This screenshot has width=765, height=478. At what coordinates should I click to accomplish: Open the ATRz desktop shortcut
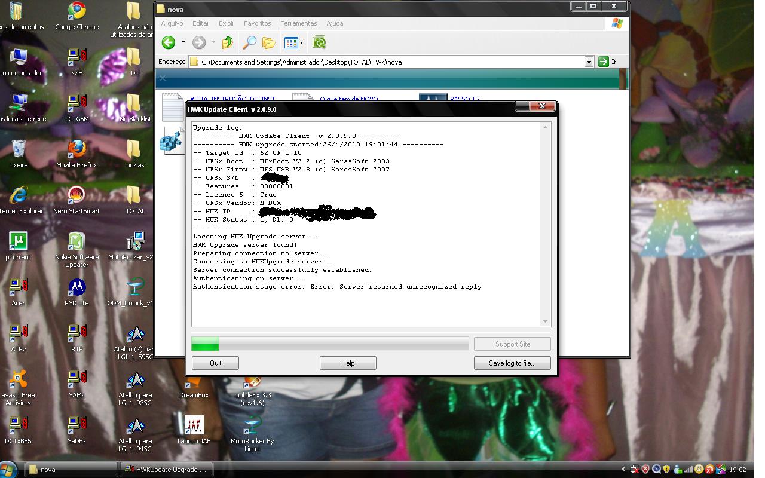point(18,338)
